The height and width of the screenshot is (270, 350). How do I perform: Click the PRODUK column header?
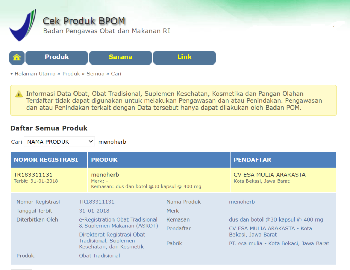point(104,160)
